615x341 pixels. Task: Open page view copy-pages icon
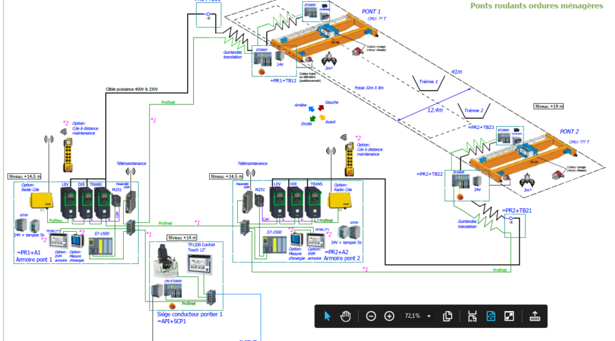tap(448, 316)
